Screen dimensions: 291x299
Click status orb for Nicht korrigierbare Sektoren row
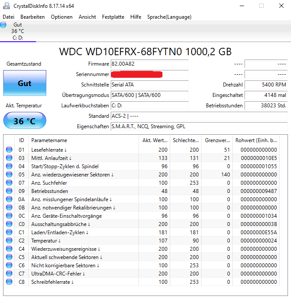coord(9,266)
